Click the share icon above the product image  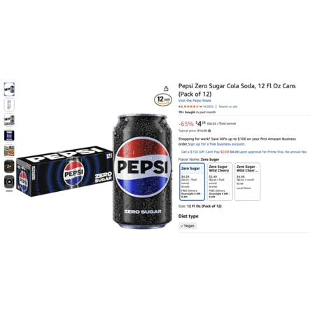(166, 89)
